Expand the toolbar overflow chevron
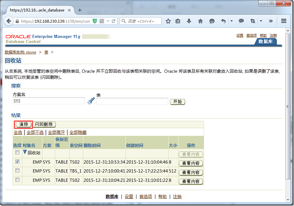 pyautogui.click(x=271, y=21)
